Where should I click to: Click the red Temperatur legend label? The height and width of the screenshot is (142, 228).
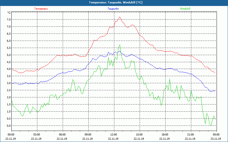click(41, 9)
